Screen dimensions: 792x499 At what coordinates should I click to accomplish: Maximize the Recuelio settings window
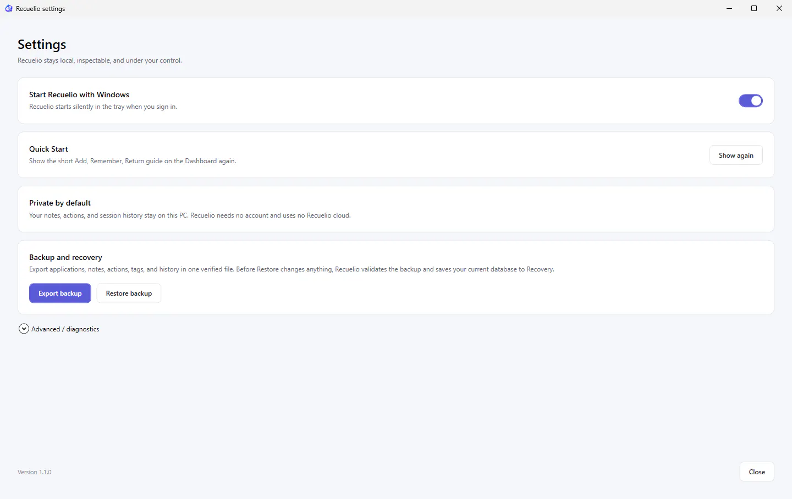pos(754,8)
